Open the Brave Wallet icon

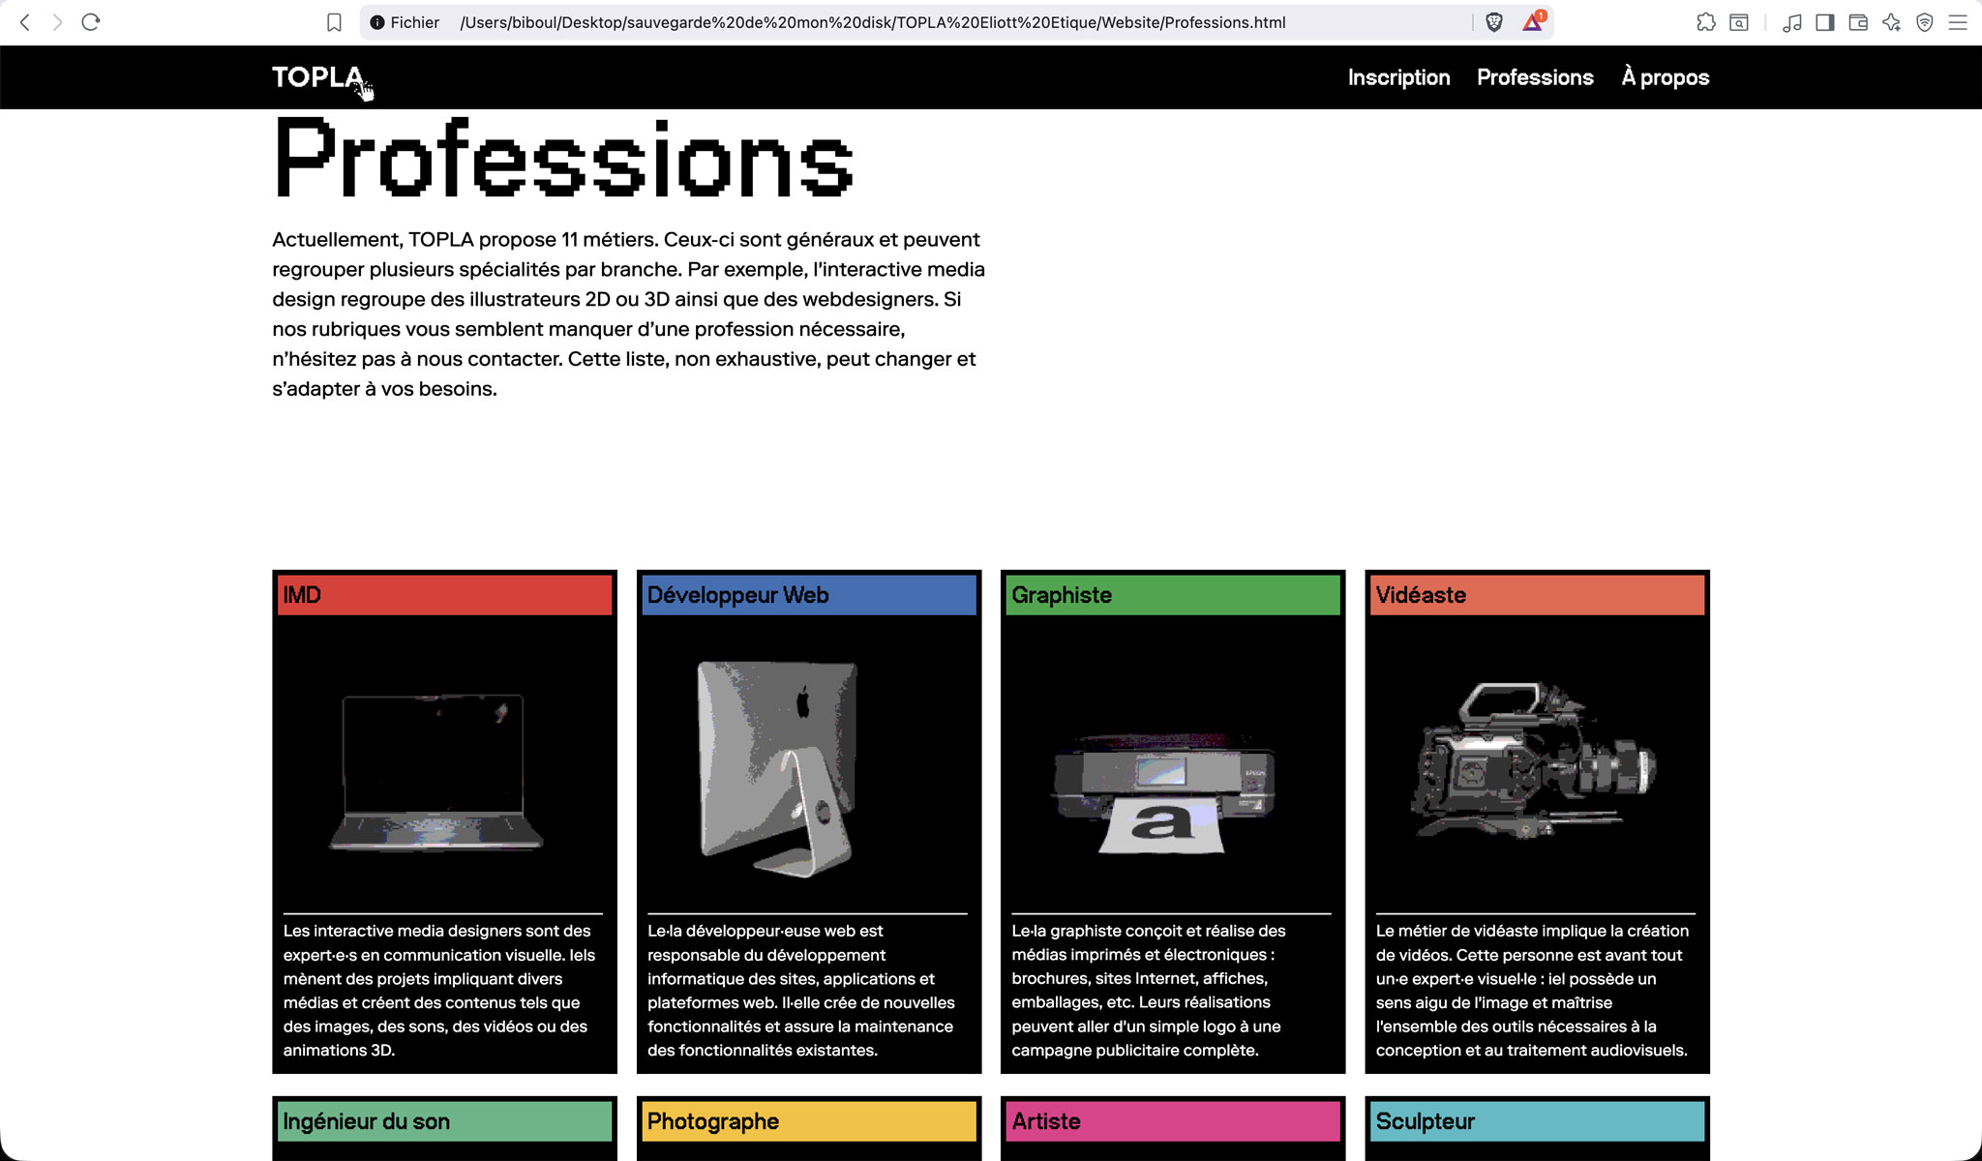coord(1858,22)
